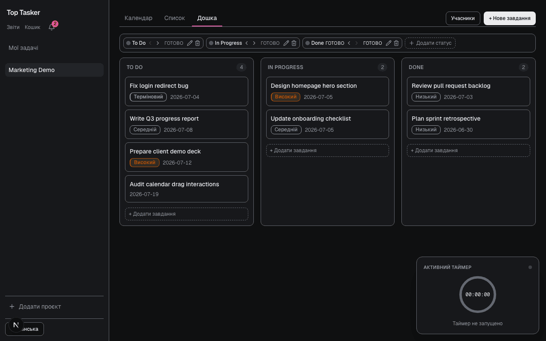Open the Review pull request backlog card
Image resolution: width=546 pixels, height=341 pixels.
[468, 91]
